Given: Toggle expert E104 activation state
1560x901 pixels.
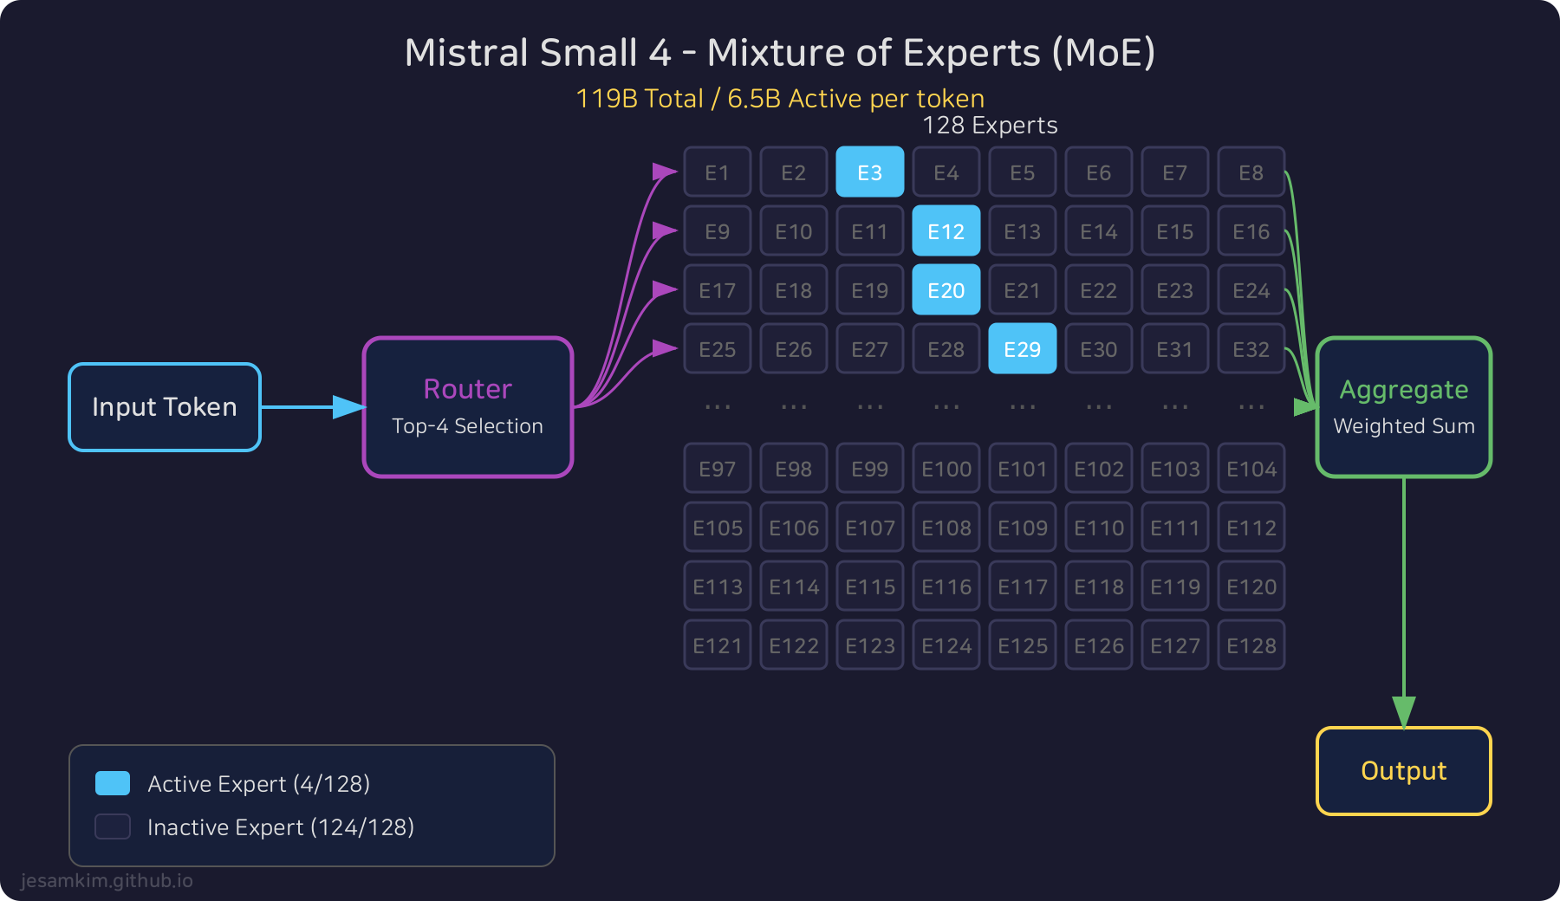Looking at the screenshot, I should tap(1251, 468).
